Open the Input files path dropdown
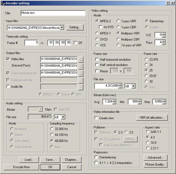This screenshot has width=176, height=174. 62,28
